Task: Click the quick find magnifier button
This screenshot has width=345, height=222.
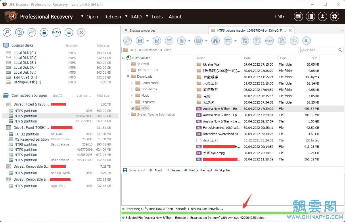Action: 340,50
